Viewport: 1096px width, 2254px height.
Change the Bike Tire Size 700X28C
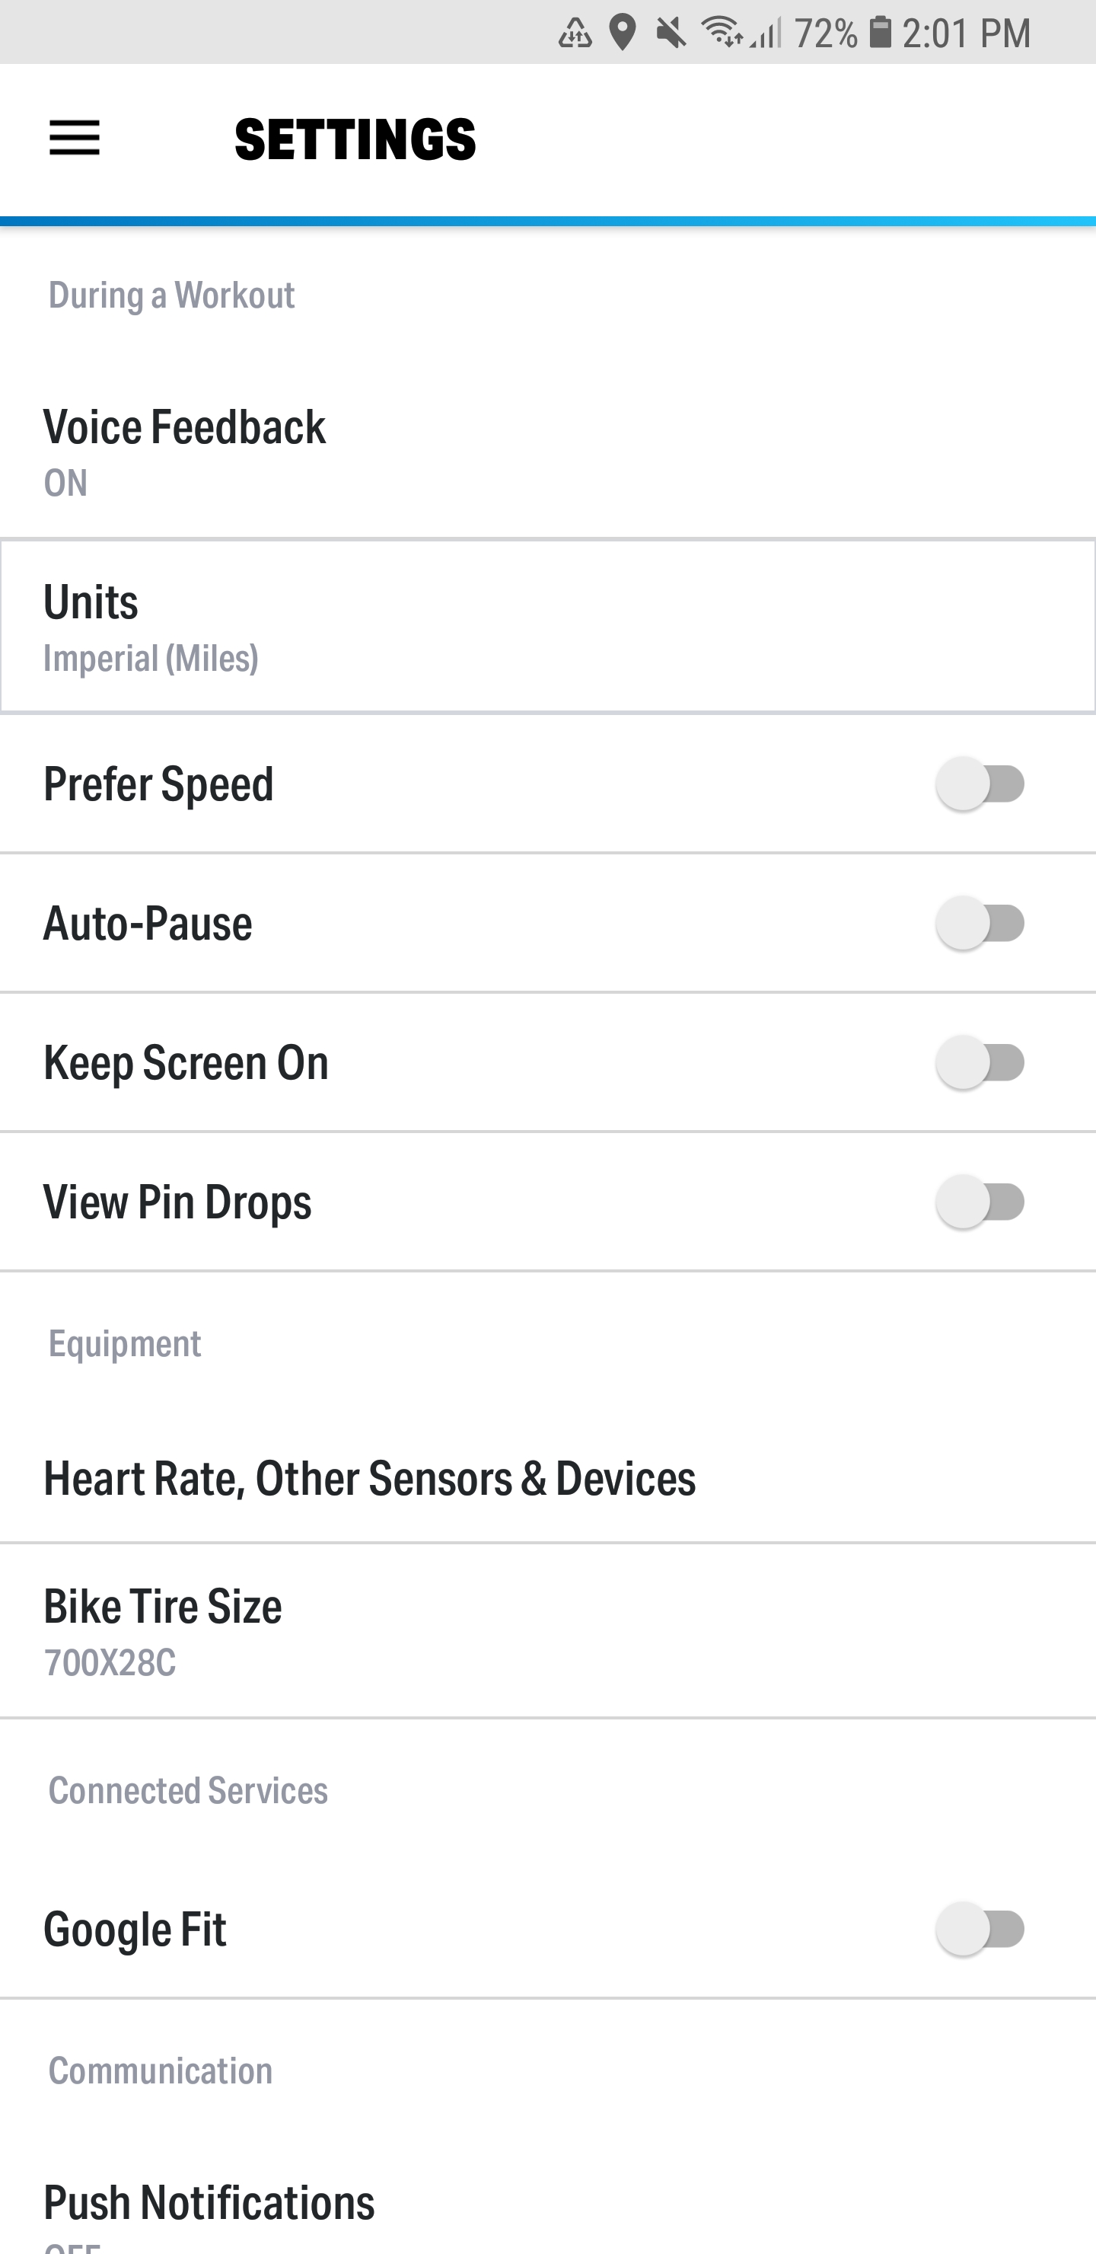click(x=547, y=1631)
